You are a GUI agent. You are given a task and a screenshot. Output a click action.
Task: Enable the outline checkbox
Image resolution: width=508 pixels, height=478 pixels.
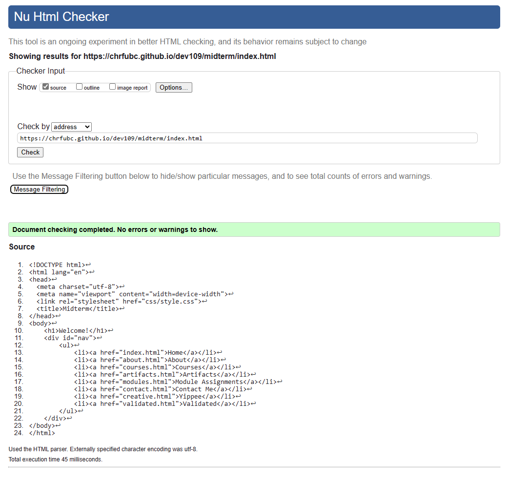80,87
